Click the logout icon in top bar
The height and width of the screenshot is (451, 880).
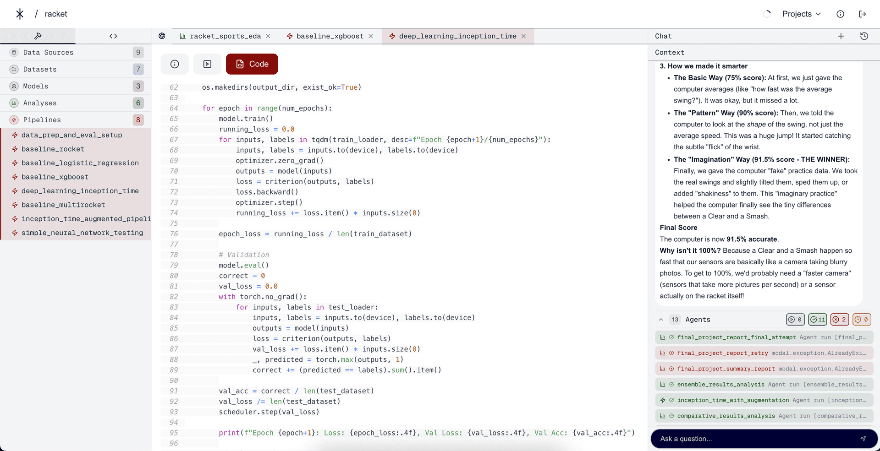pos(862,14)
